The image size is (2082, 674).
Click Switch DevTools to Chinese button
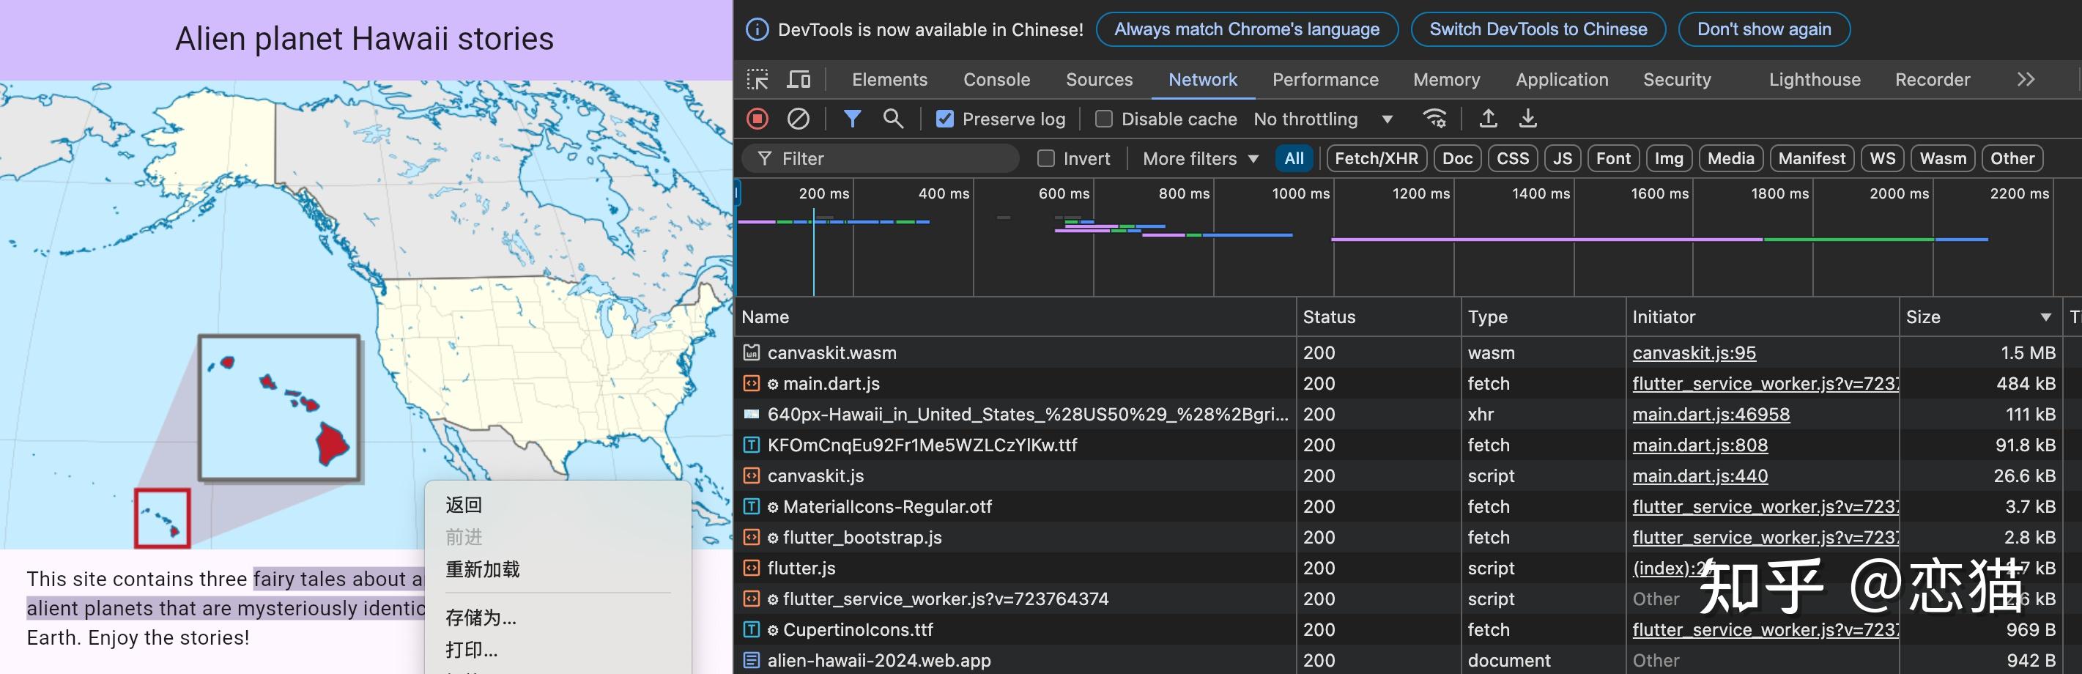point(1537,29)
